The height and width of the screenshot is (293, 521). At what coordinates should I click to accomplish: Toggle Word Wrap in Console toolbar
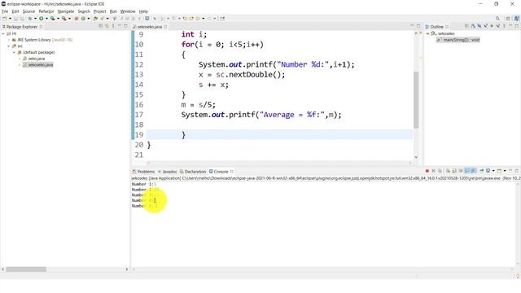click(461, 171)
